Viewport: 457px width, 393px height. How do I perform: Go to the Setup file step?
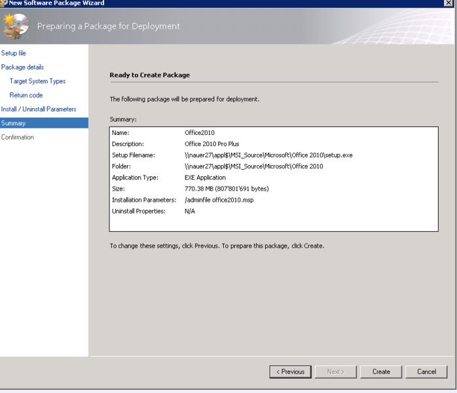(x=13, y=53)
